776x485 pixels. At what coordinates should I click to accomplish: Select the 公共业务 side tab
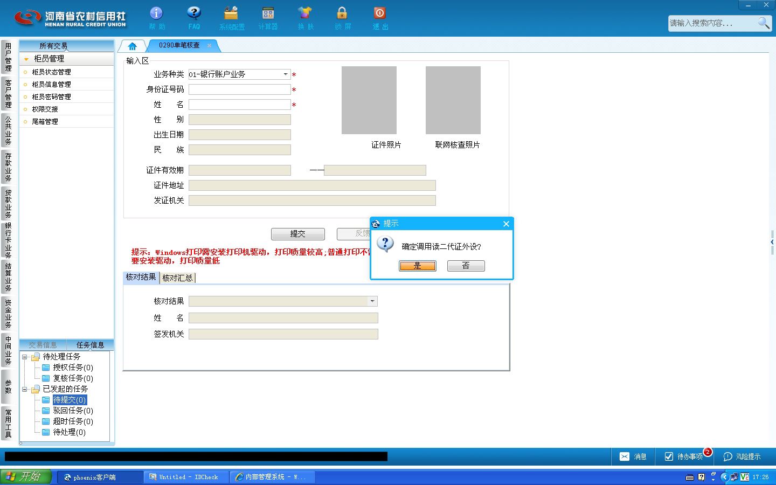pyautogui.click(x=8, y=130)
